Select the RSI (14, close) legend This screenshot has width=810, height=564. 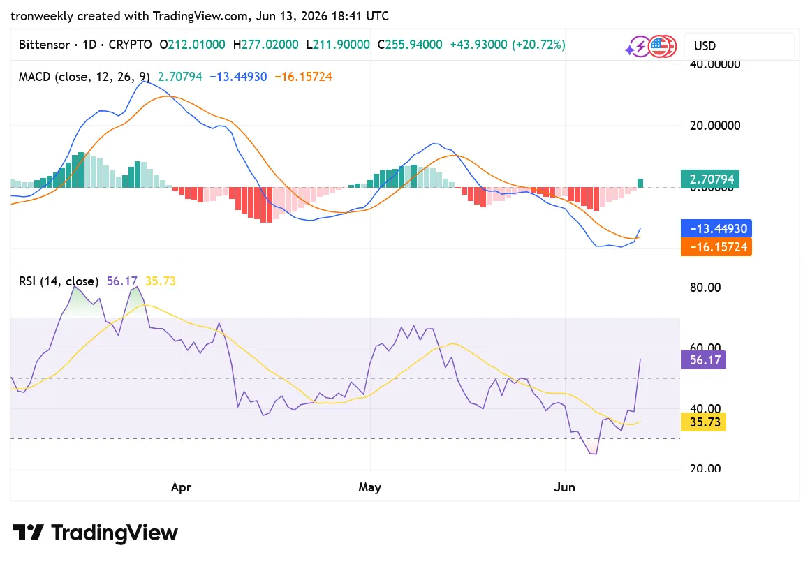(x=59, y=281)
